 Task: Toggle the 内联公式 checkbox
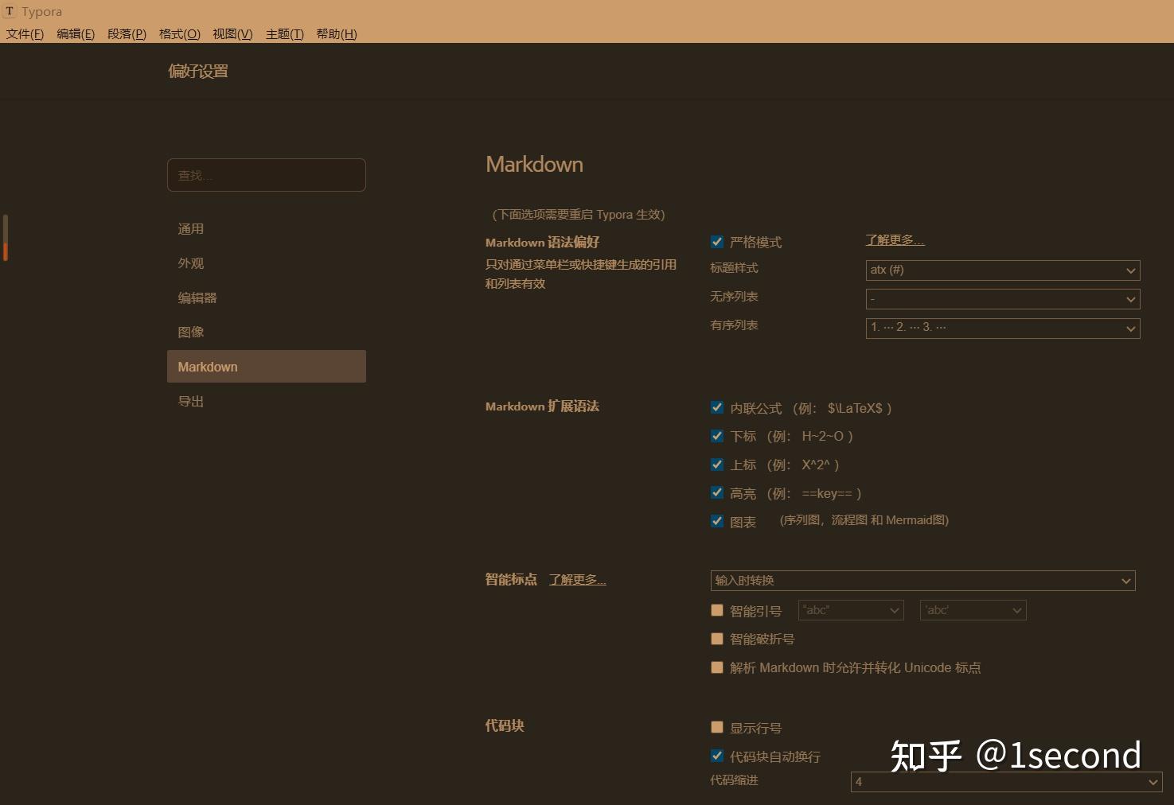click(x=717, y=407)
